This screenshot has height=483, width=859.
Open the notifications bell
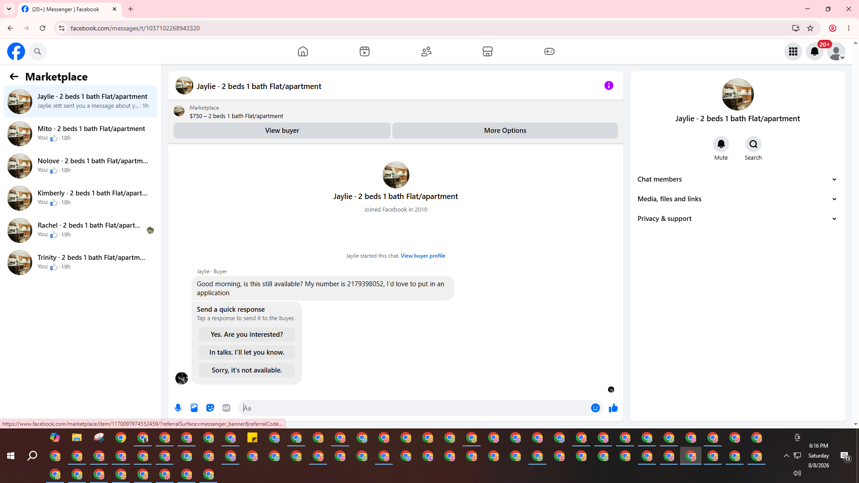click(815, 51)
